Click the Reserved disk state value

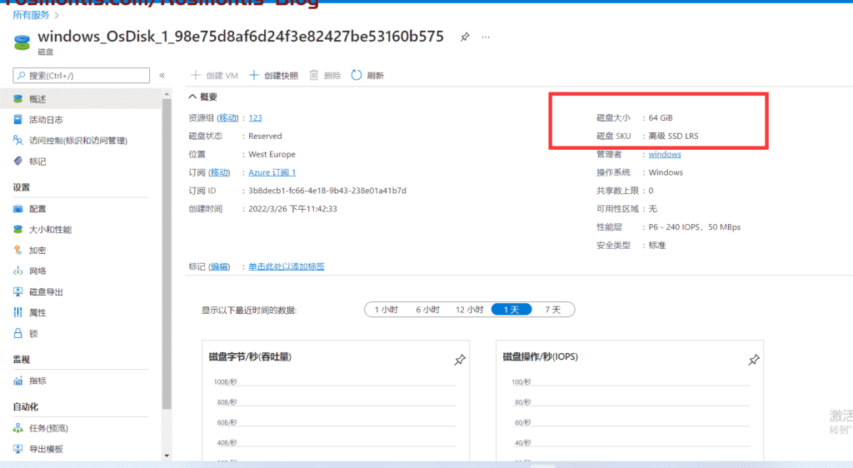coord(266,136)
